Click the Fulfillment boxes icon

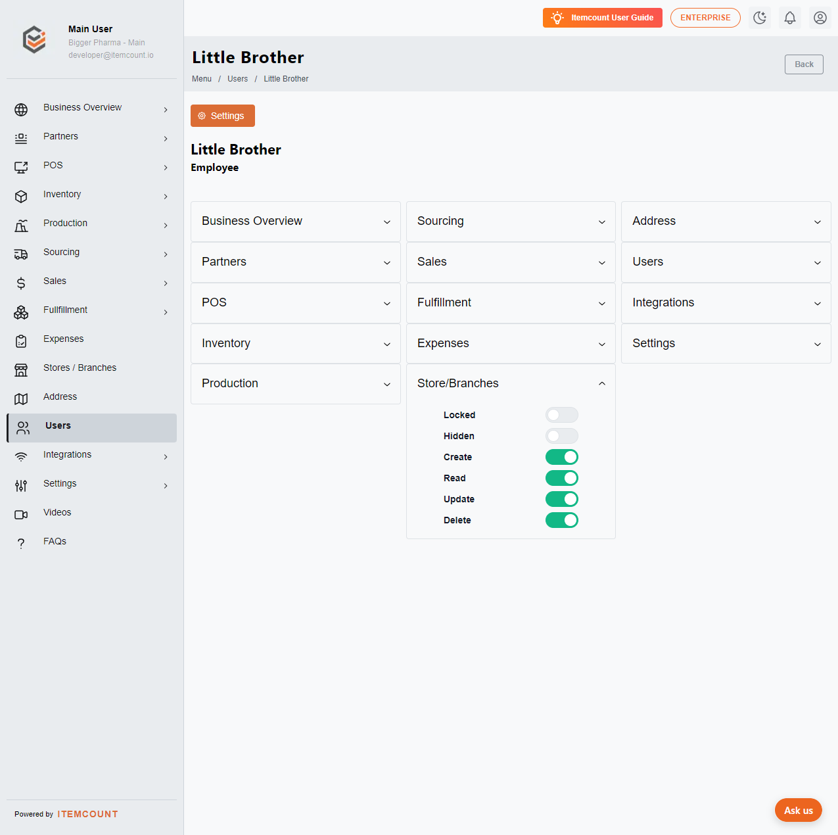click(21, 312)
